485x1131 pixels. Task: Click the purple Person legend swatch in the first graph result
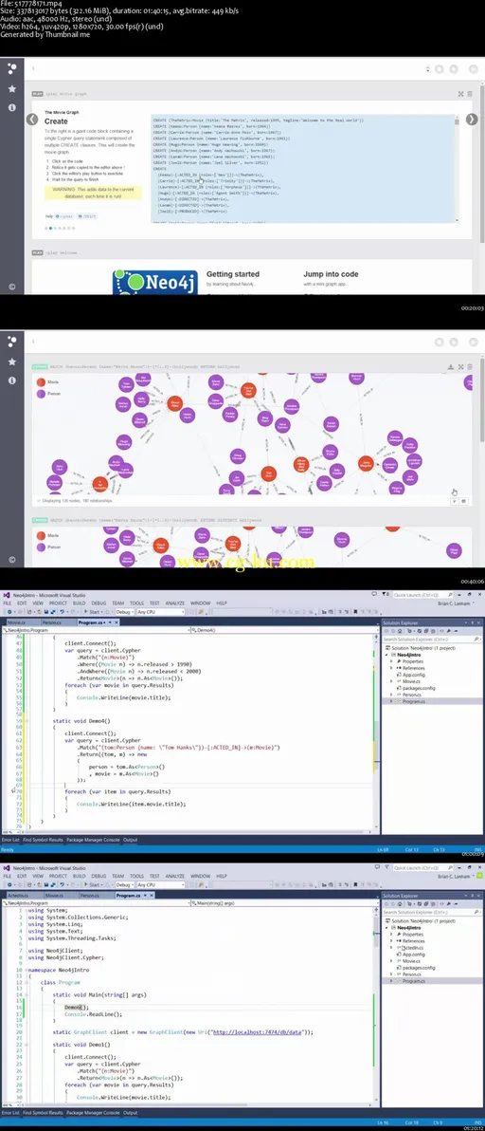pos(41,395)
